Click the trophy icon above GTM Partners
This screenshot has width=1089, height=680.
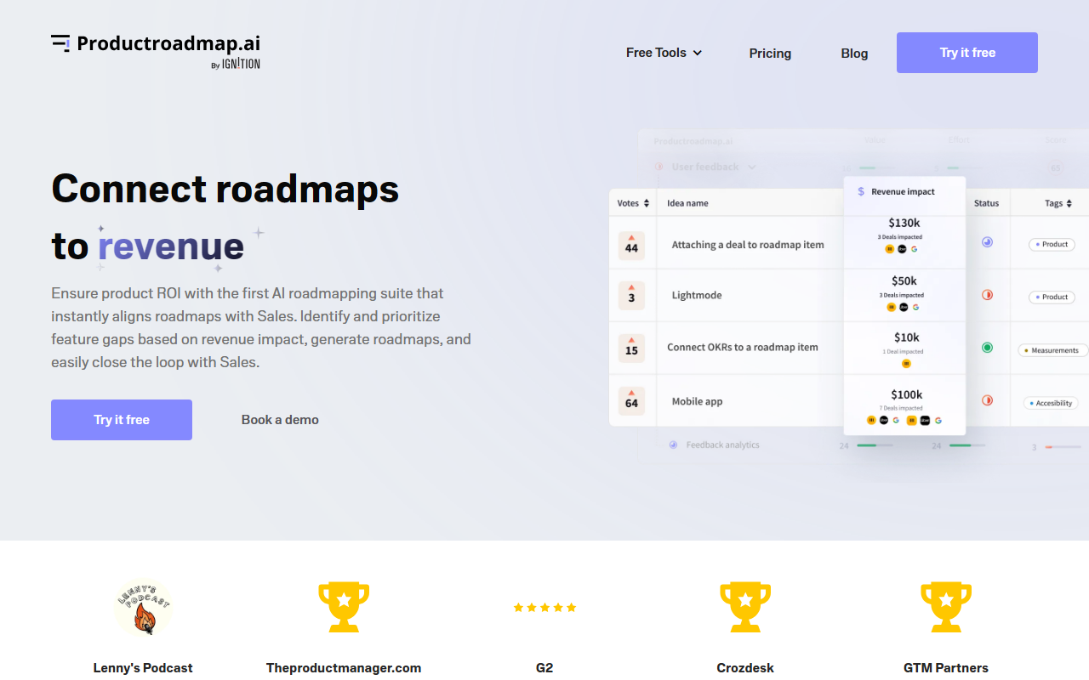(946, 607)
